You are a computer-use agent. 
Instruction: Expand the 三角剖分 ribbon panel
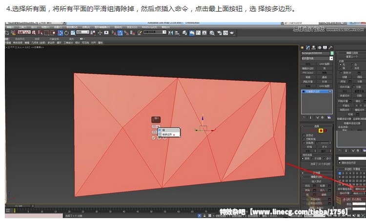coord(68,43)
